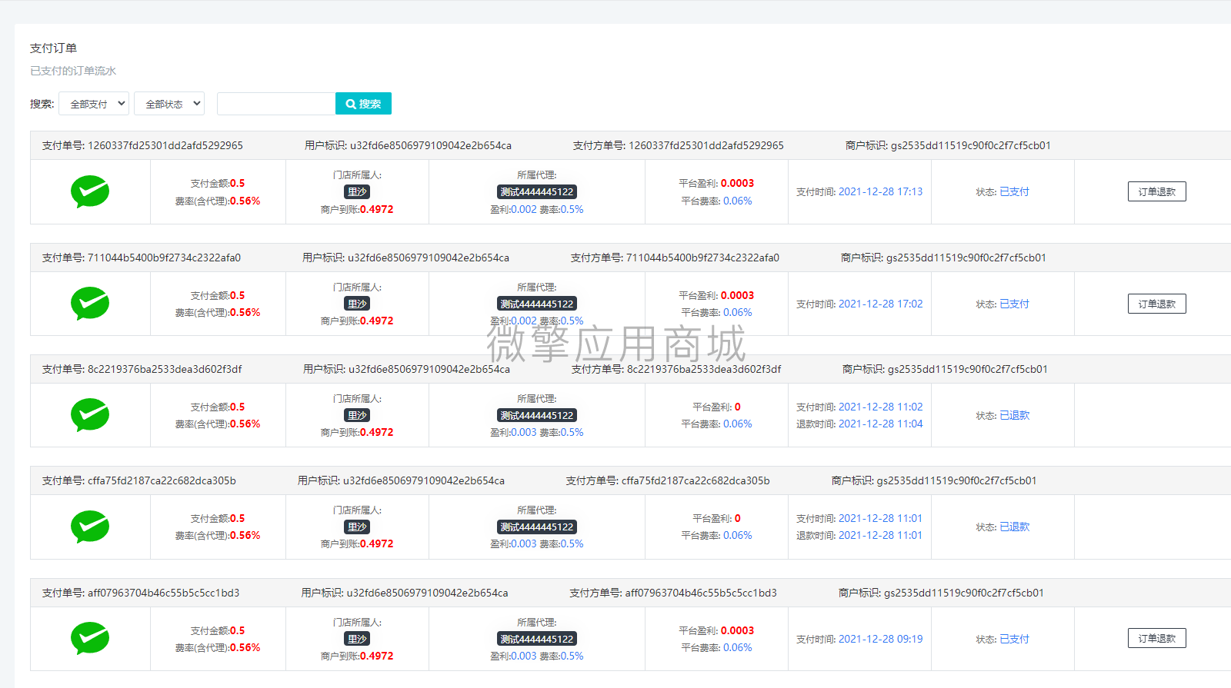Click WeChat Pay icon for order 8c2219376ba2533dea3d602f3df

point(90,415)
